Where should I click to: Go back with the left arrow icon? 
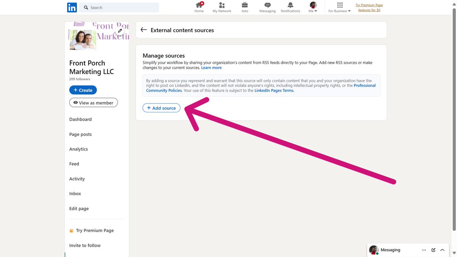pyautogui.click(x=144, y=30)
